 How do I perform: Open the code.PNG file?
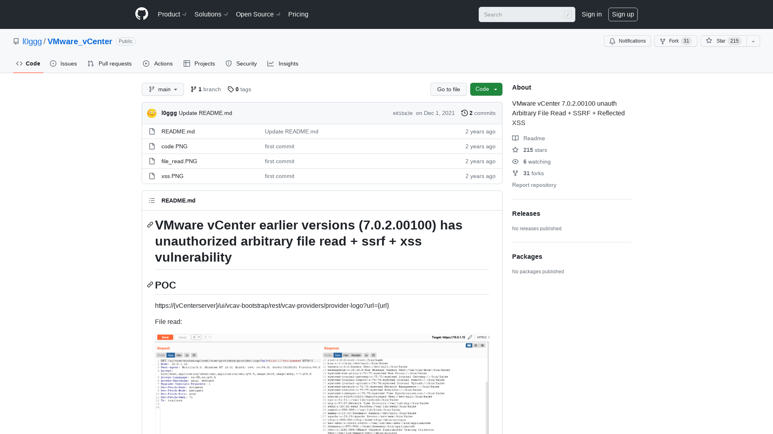point(174,146)
